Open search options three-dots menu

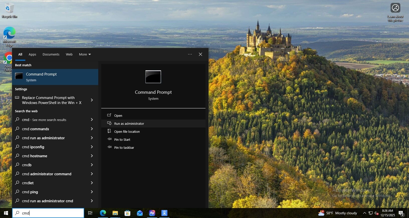point(190,54)
